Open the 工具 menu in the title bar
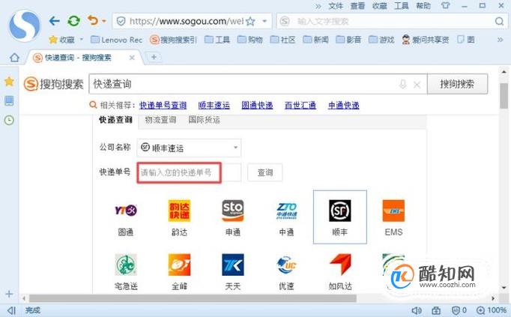 pyautogui.click(x=401, y=6)
